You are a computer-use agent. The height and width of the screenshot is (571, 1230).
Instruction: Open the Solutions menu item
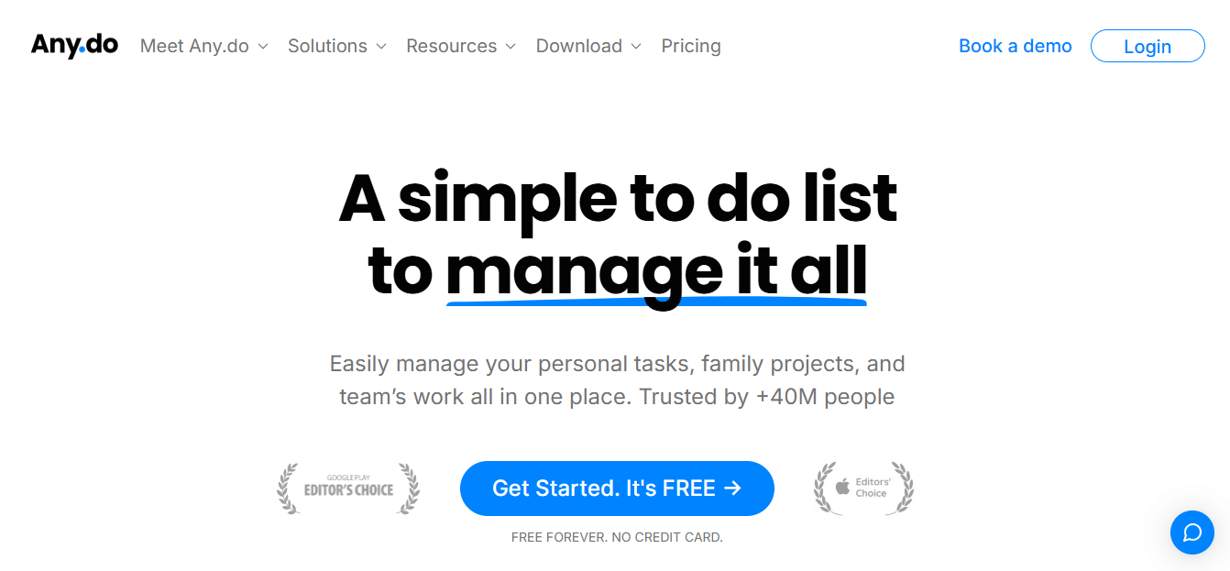327,46
